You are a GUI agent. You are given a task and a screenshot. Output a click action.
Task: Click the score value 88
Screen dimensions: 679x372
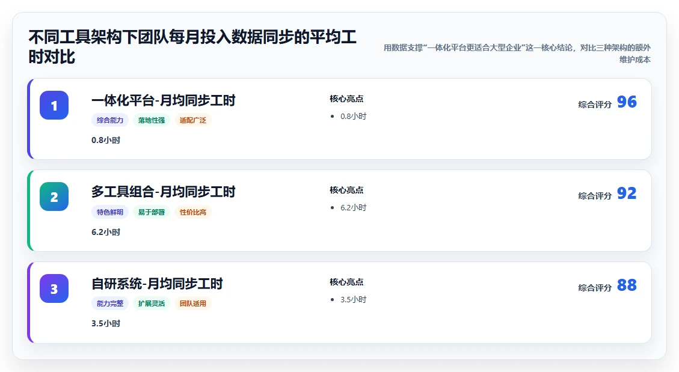tap(627, 285)
